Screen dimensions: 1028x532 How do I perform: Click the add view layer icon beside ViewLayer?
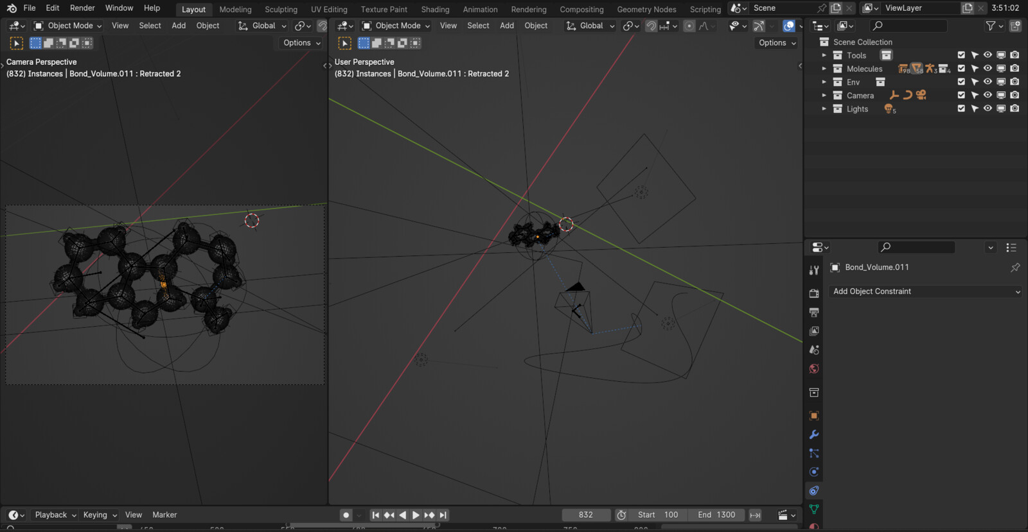click(x=968, y=8)
